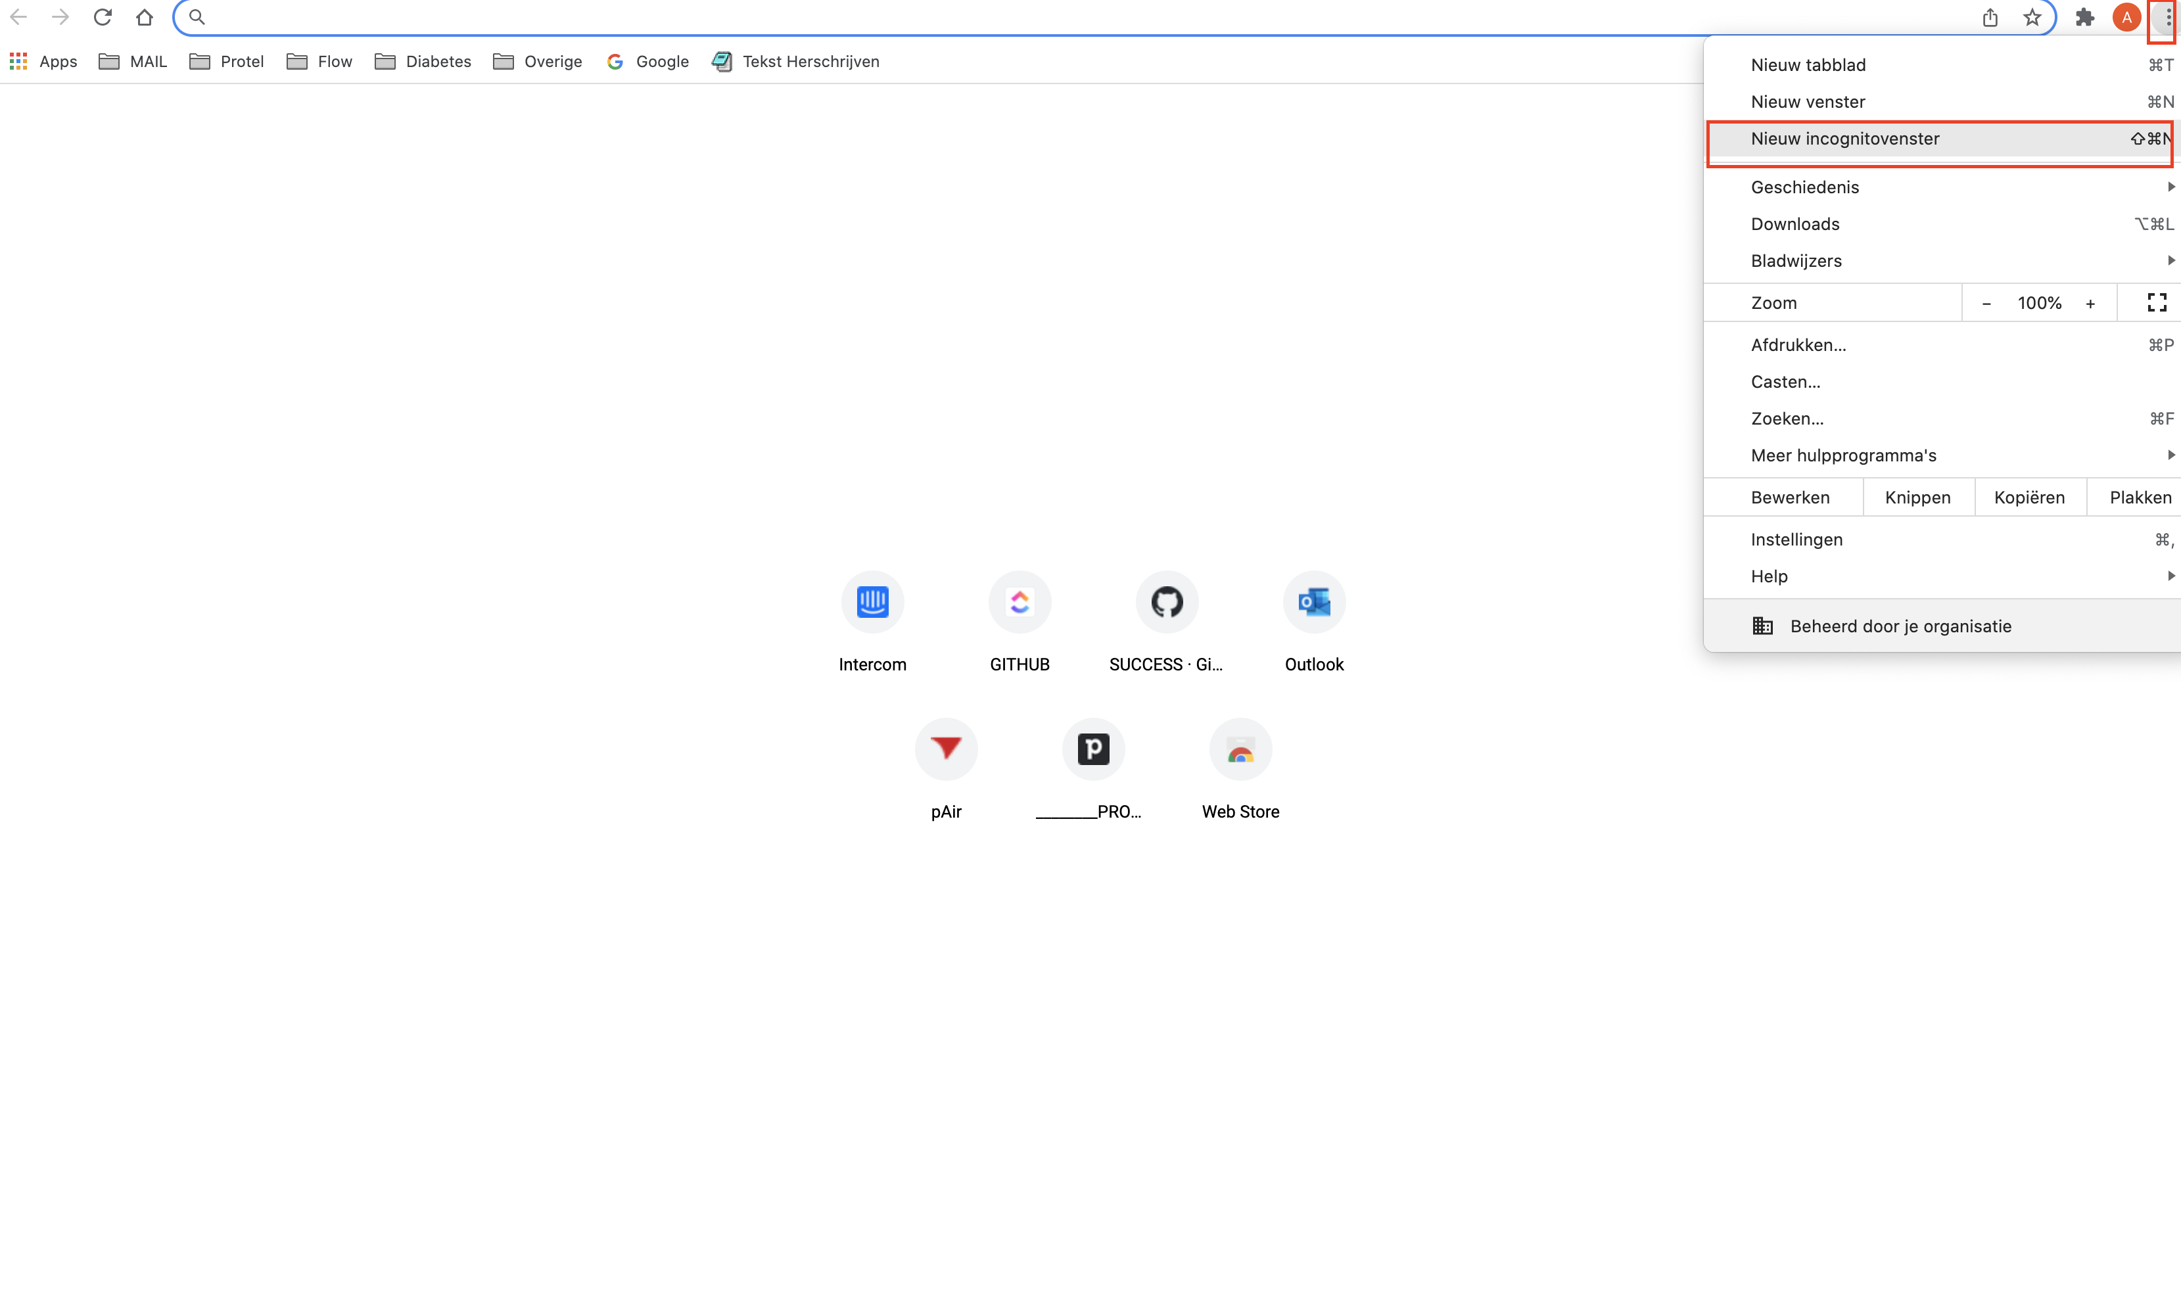The width and height of the screenshot is (2181, 1304).
Task: Click the Apps grid icon
Action: tap(18, 62)
